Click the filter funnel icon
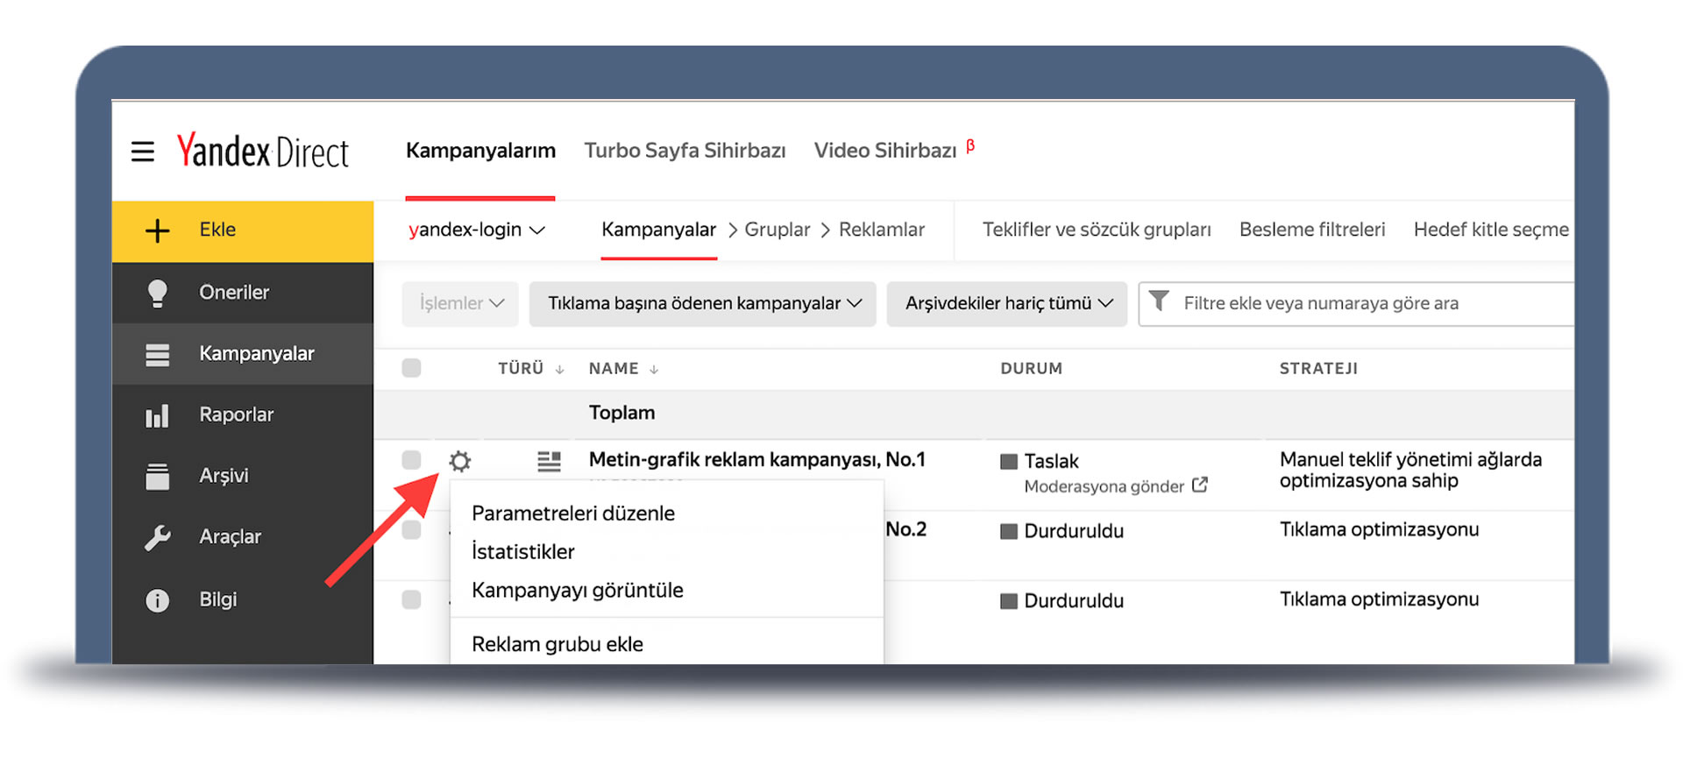This screenshot has height=758, width=1683. [x=1159, y=302]
